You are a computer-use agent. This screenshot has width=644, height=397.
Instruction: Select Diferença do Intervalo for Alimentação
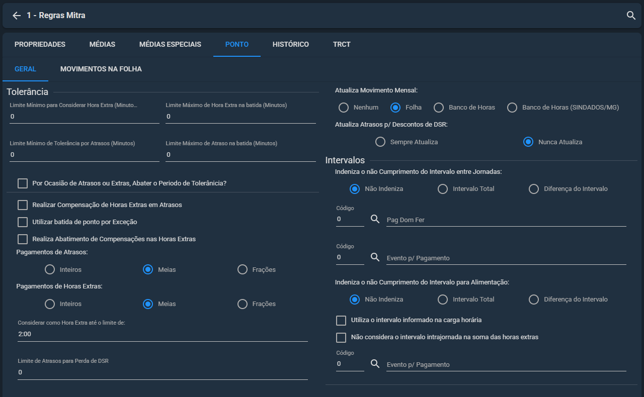(x=534, y=300)
